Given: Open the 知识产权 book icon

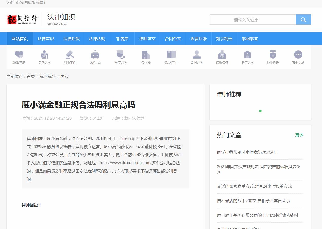Looking at the screenshot, I should point(171,55).
